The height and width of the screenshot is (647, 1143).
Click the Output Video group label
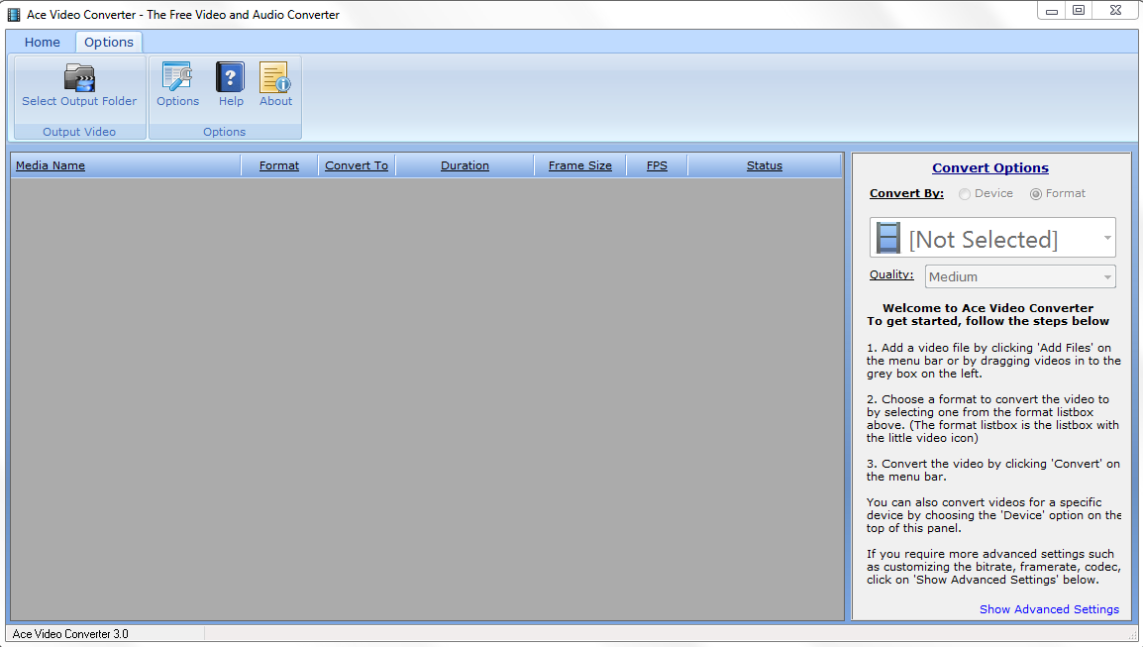(x=78, y=132)
